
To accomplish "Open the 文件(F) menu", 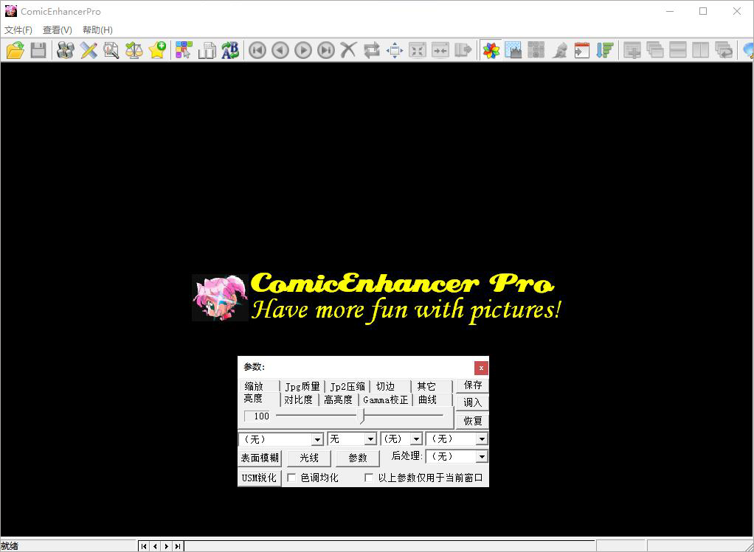I will (18, 30).
